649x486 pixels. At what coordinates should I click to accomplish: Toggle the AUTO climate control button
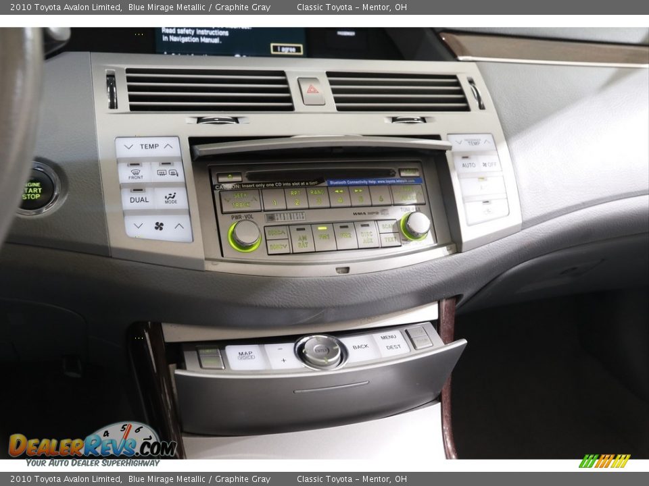(x=468, y=164)
